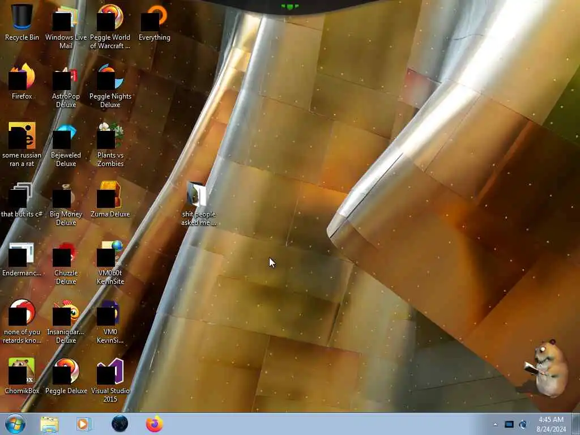Open the Recycle Bin desktop icon

coord(22,22)
